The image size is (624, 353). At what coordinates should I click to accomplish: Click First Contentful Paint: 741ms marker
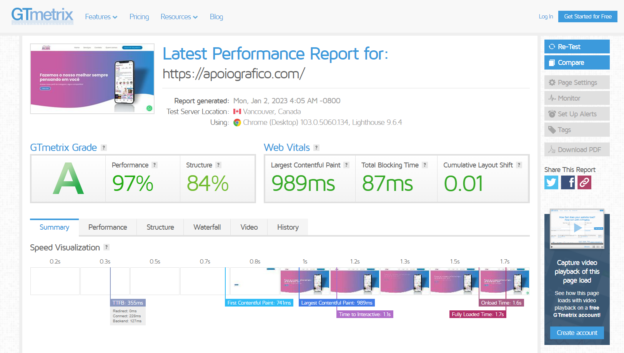pos(259,303)
